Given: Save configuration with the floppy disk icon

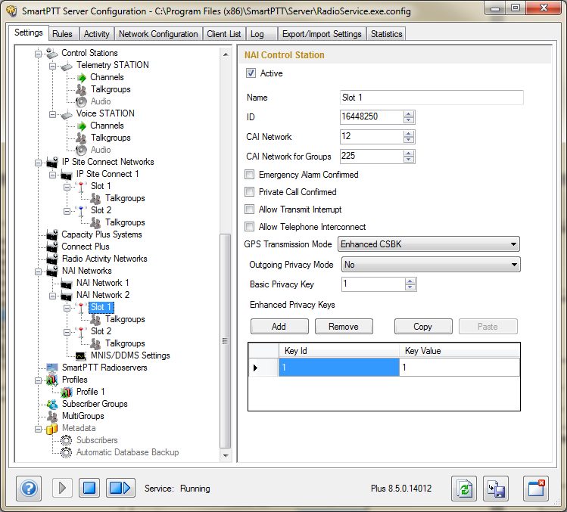Looking at the screenshot, I should coord(496,489).
